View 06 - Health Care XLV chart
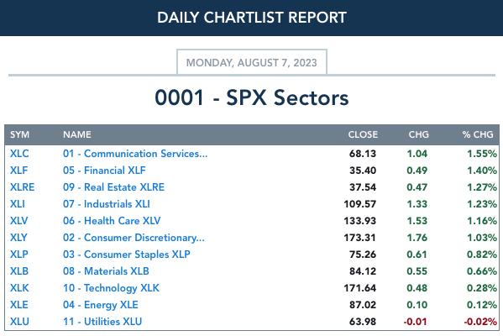503x336 pixels. click(x=112, y=220)
